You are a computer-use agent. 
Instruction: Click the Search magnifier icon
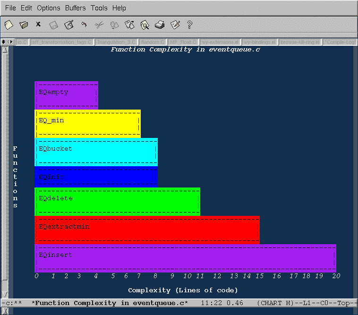(x=145, y=25)
